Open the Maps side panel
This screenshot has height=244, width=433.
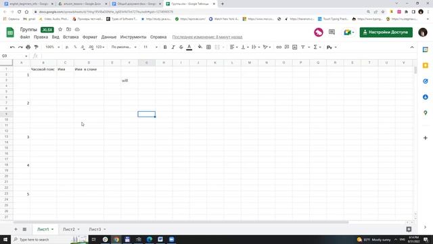426,113
